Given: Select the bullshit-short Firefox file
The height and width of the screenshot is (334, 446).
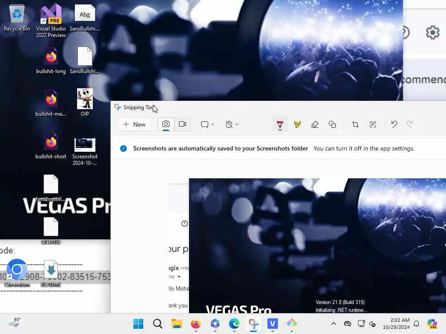Looking at the screenshot, I should (x=51, y=146).
